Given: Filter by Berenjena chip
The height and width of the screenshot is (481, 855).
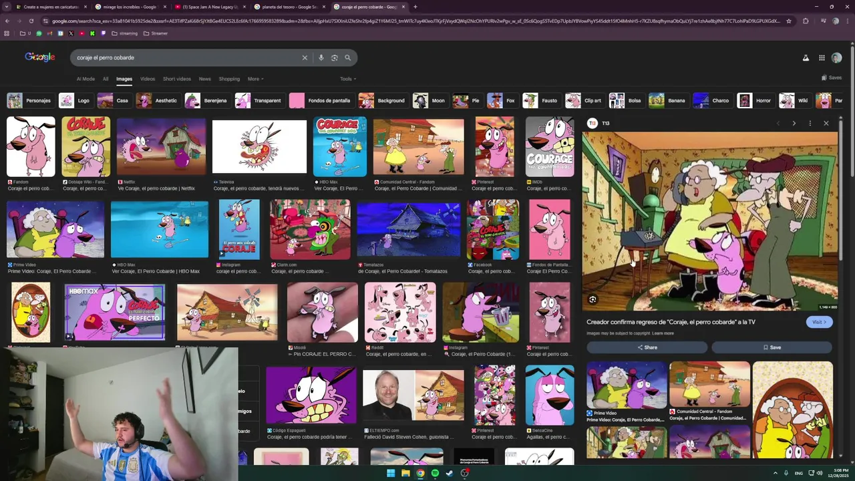Looking at the screenshot, I should [x=207, y=101].
